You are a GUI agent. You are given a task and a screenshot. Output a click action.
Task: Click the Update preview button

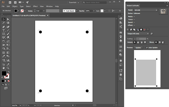(x=138, y=48)
